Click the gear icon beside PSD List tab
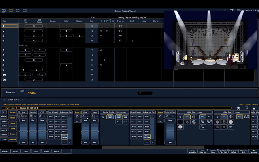The image size is (259, 162). [x=4, y=100]
